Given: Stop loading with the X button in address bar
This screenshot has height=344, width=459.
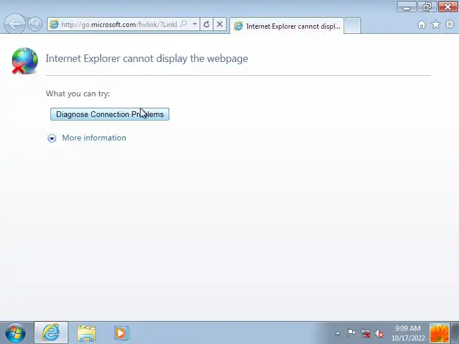Looking at the screenshot, I should [220, 24].
